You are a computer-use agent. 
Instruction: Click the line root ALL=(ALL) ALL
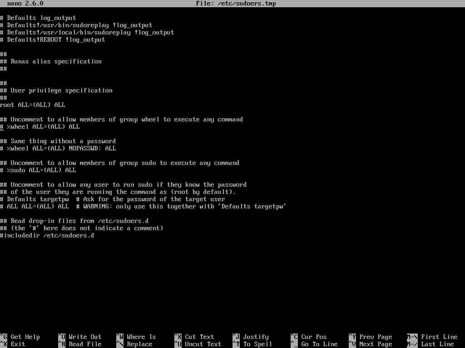tap(33, 105)
